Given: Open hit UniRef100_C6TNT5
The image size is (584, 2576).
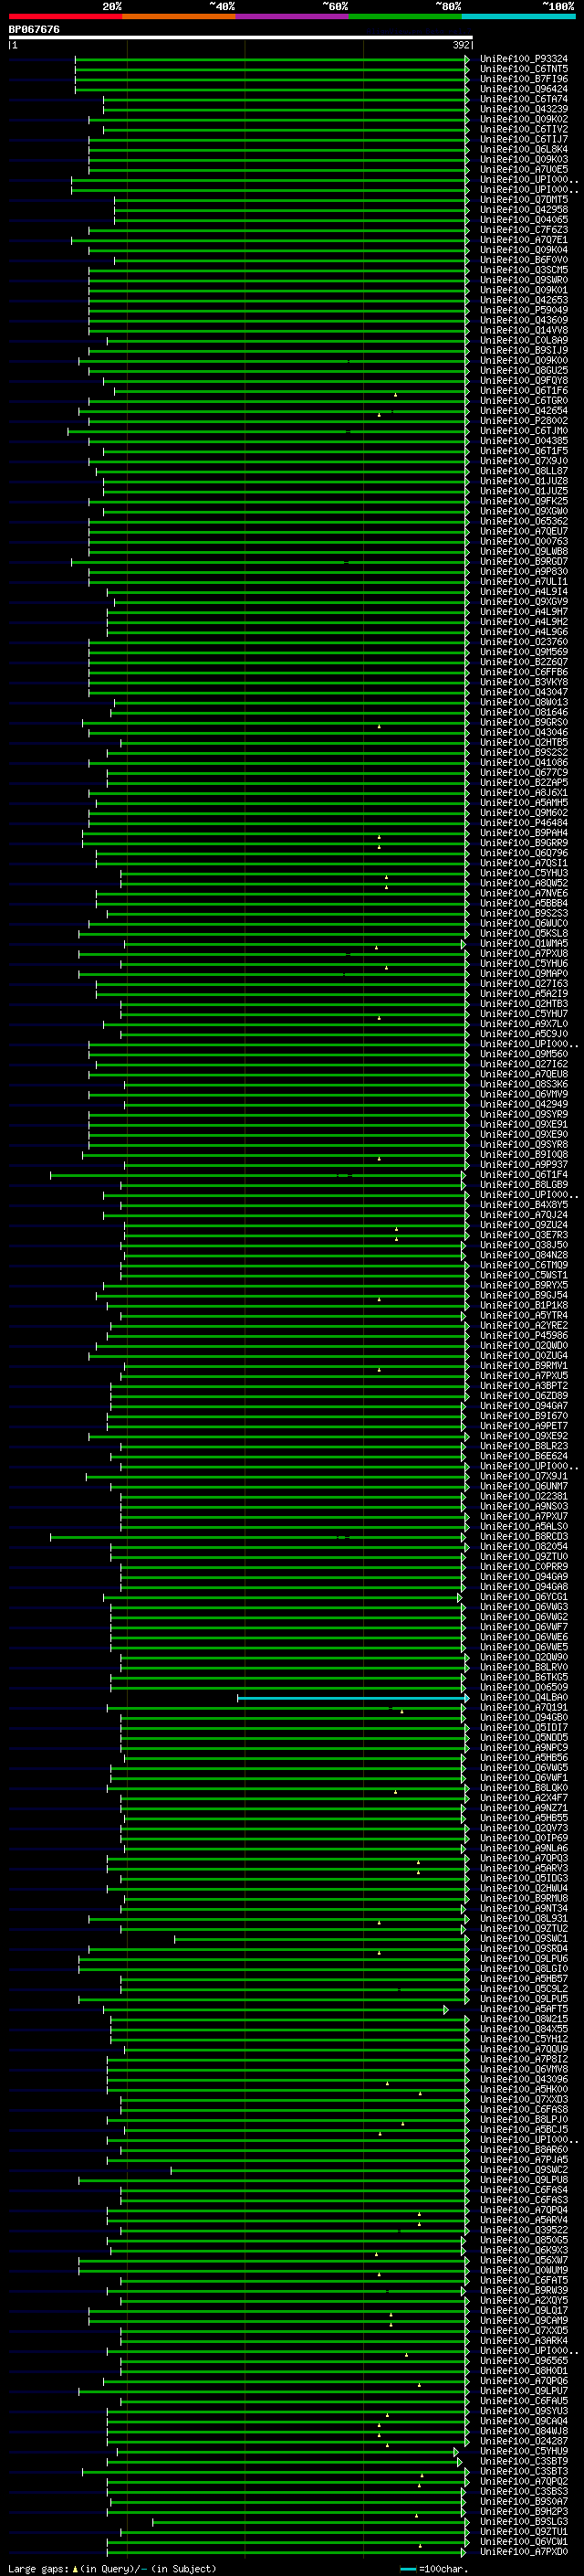Looking at the screenshot, I should tap(523, 69).
